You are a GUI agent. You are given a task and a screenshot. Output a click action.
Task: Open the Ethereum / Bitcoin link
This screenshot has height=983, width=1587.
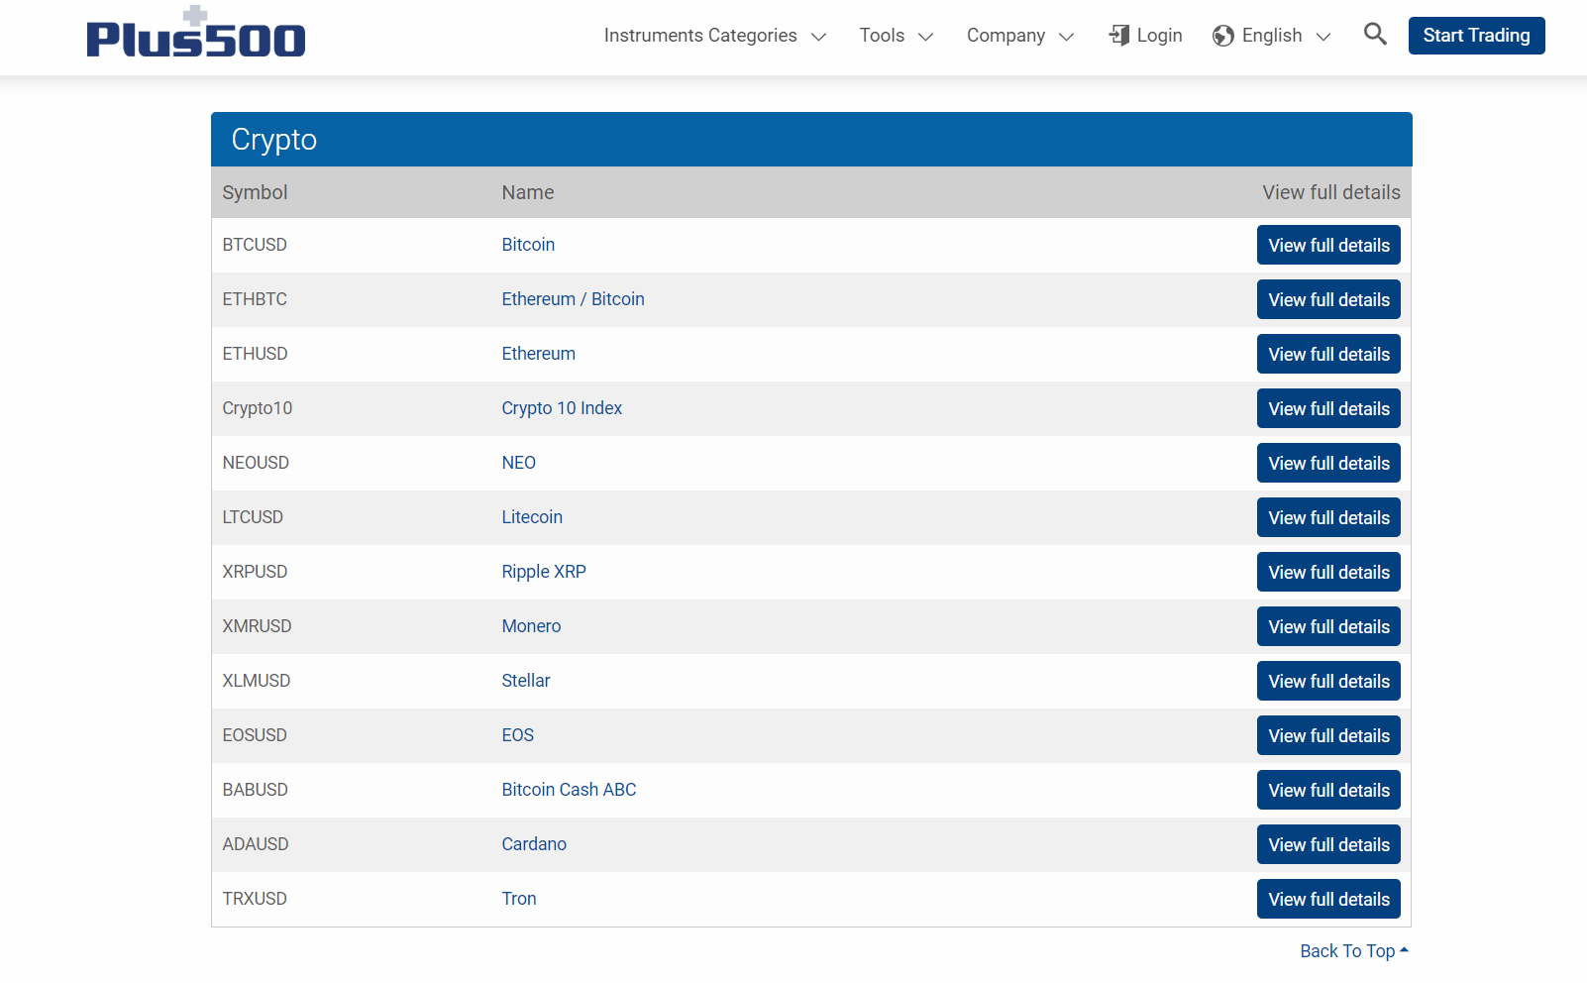573,299
